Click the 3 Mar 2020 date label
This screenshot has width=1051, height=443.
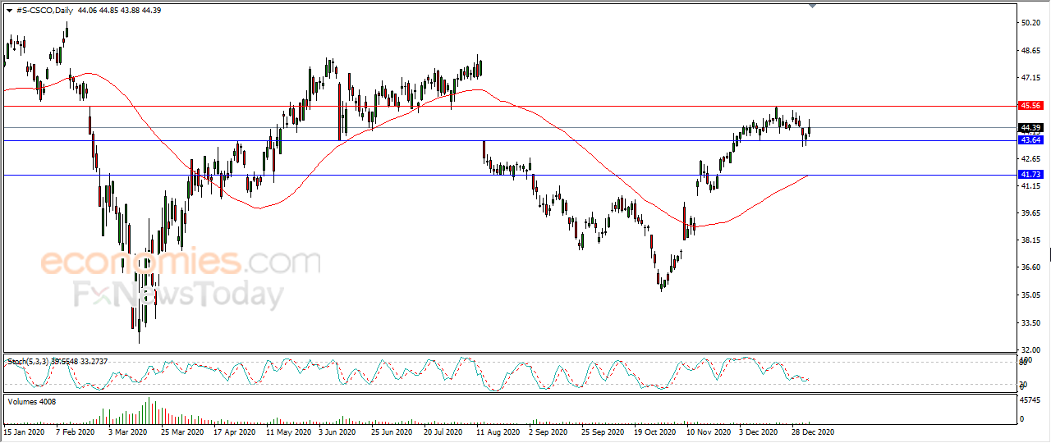[x=127, y=432]
